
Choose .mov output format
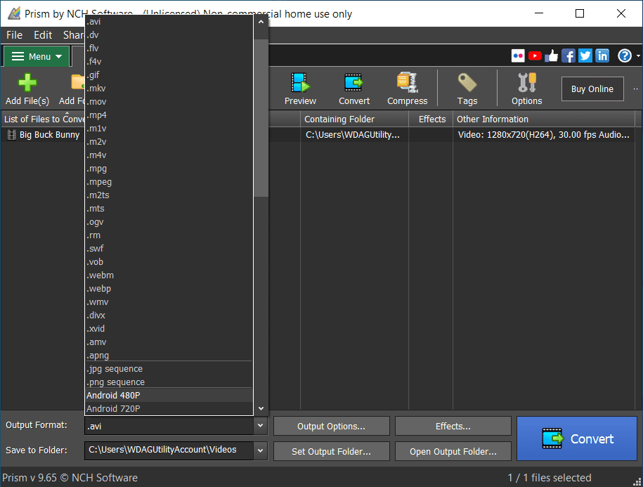coord(169,102)
